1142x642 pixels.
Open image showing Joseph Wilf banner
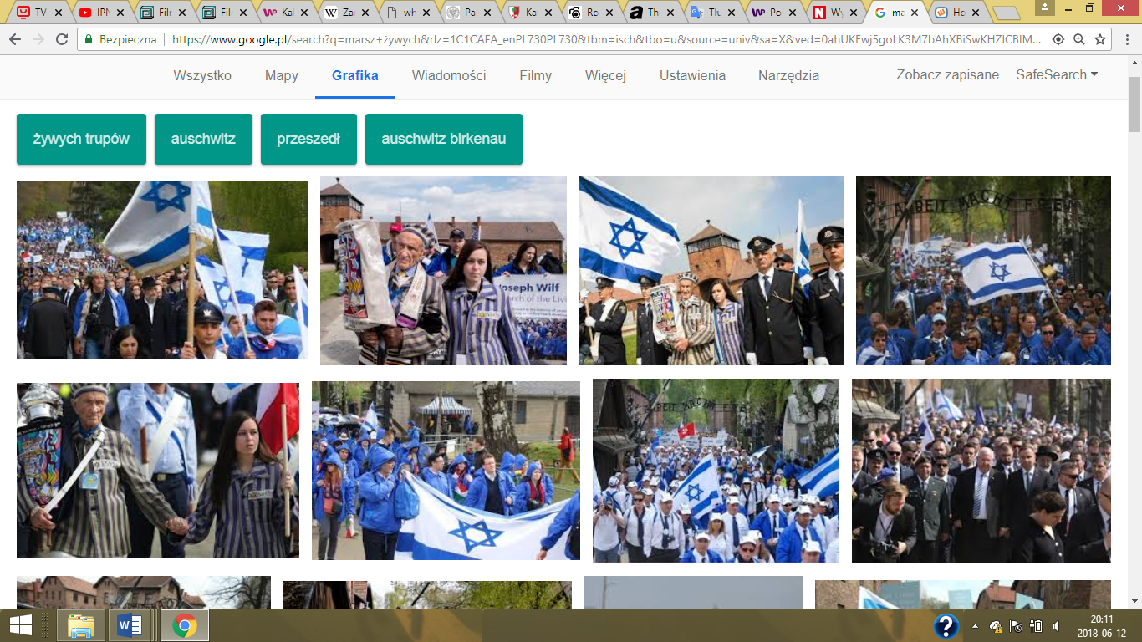pyautogui.click(x=443, y=270)
